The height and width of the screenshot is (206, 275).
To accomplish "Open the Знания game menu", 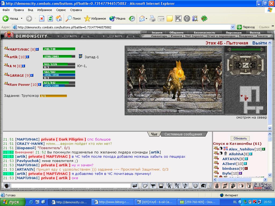I will click(x=157, y=32).
